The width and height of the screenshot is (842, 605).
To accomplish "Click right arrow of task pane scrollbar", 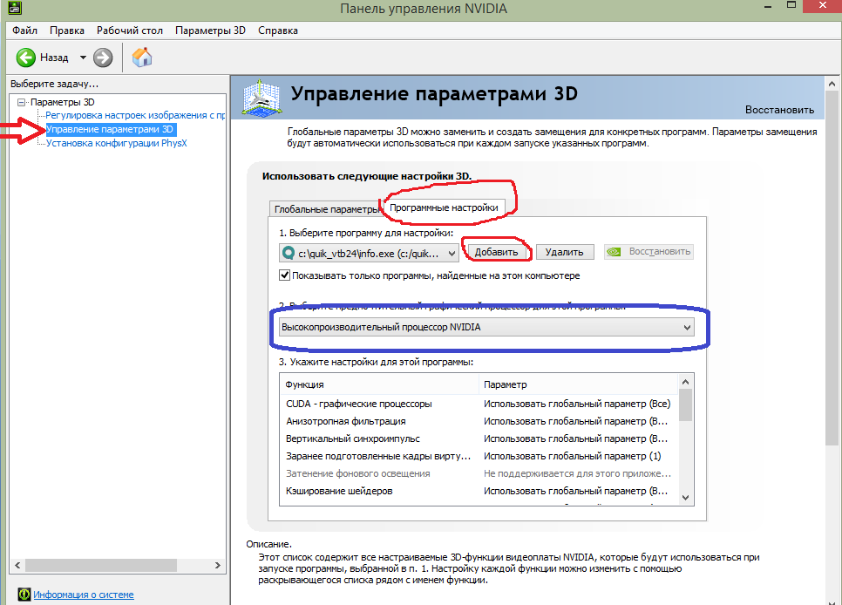I will (218, 565).
